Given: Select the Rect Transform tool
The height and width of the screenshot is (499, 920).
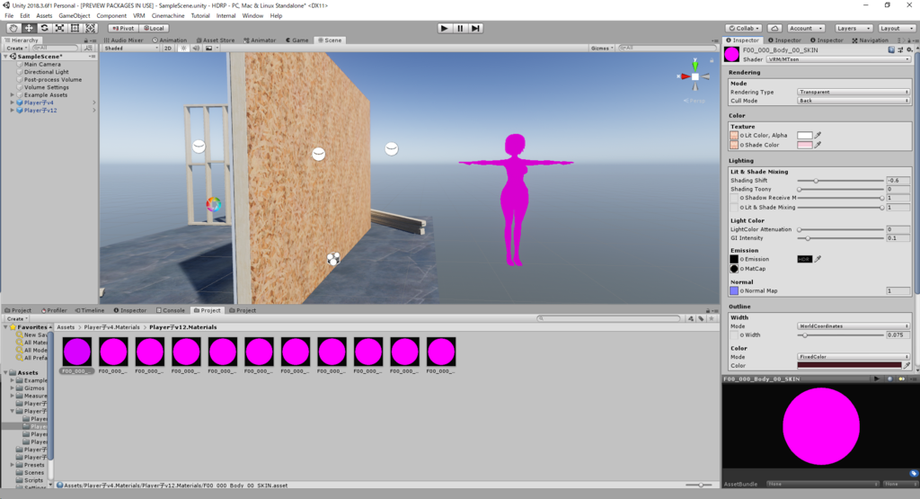Looking at the screenshot, I should coord(75,28).
